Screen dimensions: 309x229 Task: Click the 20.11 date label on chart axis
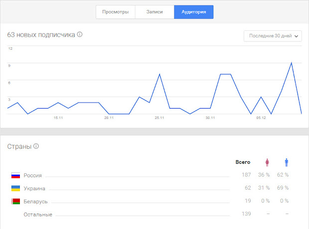(109, 118)
